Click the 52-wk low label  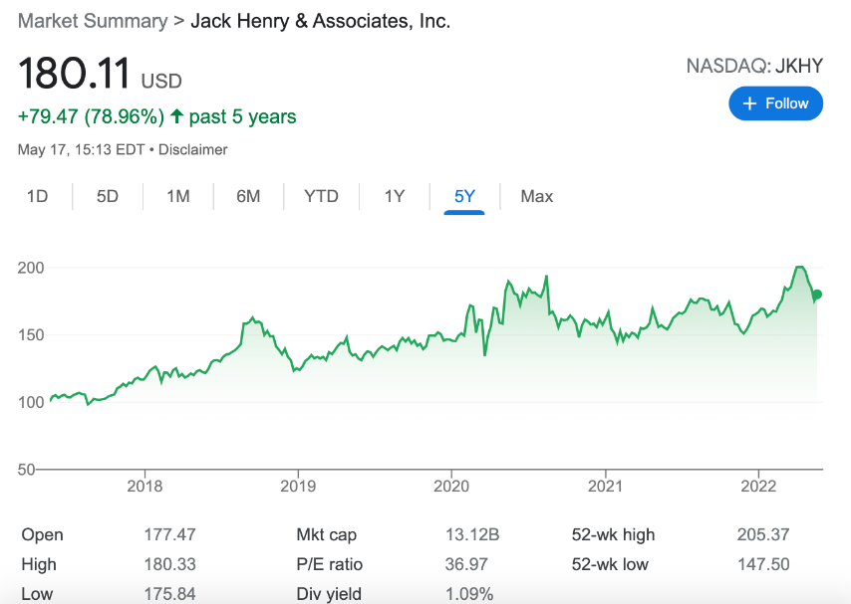610,564
